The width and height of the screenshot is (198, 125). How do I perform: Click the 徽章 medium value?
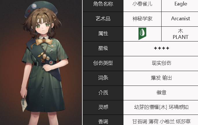(x=161, y=93)
